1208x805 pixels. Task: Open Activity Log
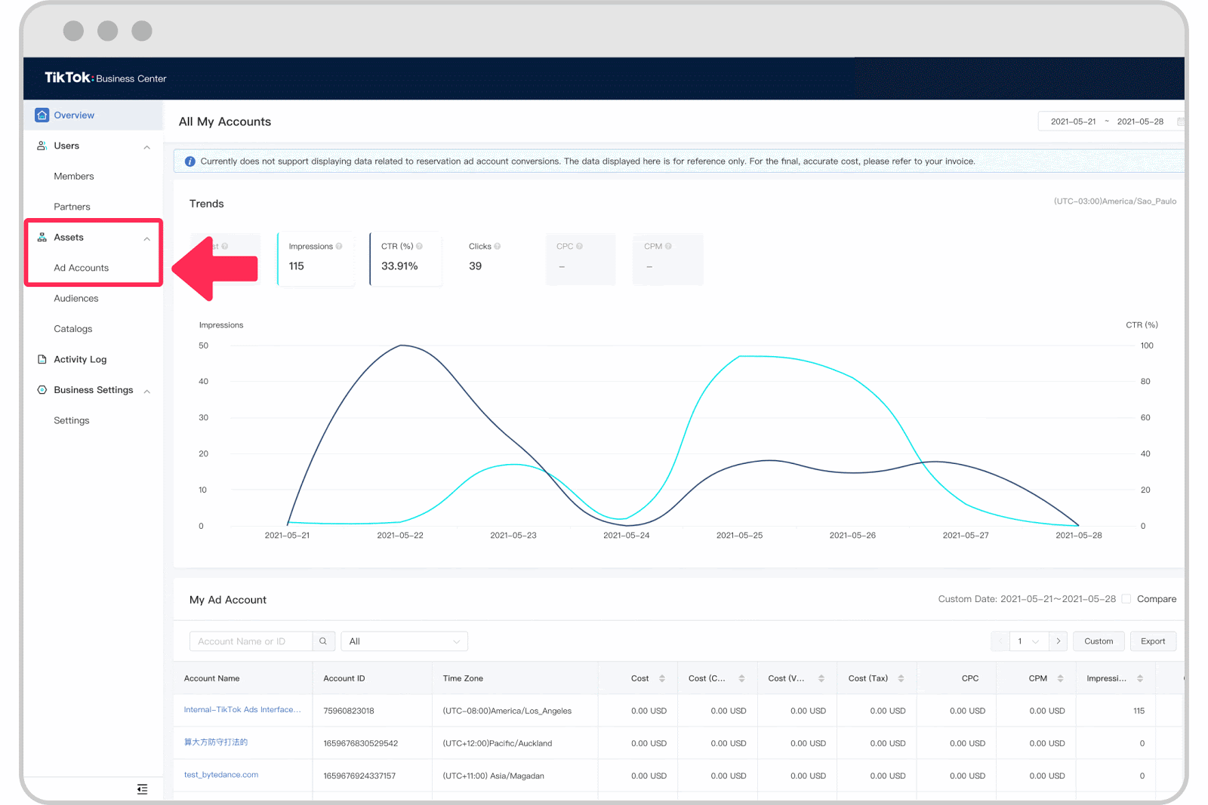click(x=80, y=359)
